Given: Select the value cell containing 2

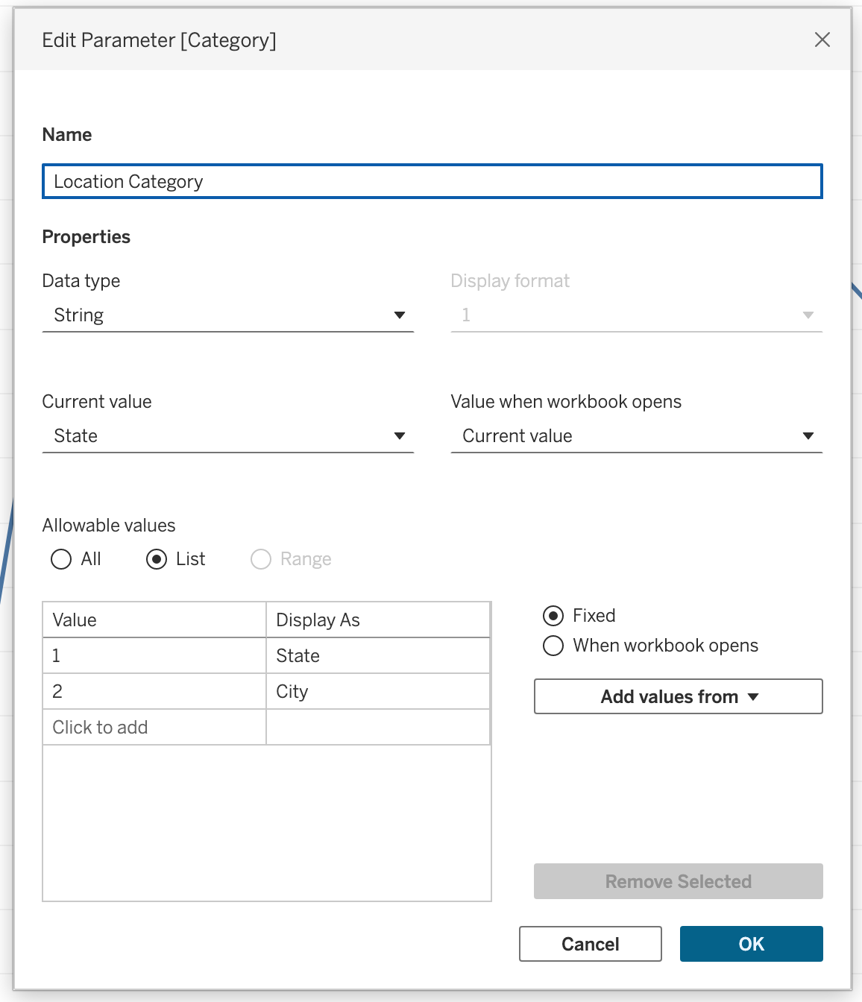Looking at the screenshot, I should [154, 692].
